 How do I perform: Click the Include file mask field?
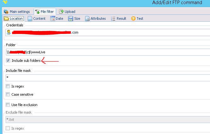pyautogui.click(x=107, y=78)
